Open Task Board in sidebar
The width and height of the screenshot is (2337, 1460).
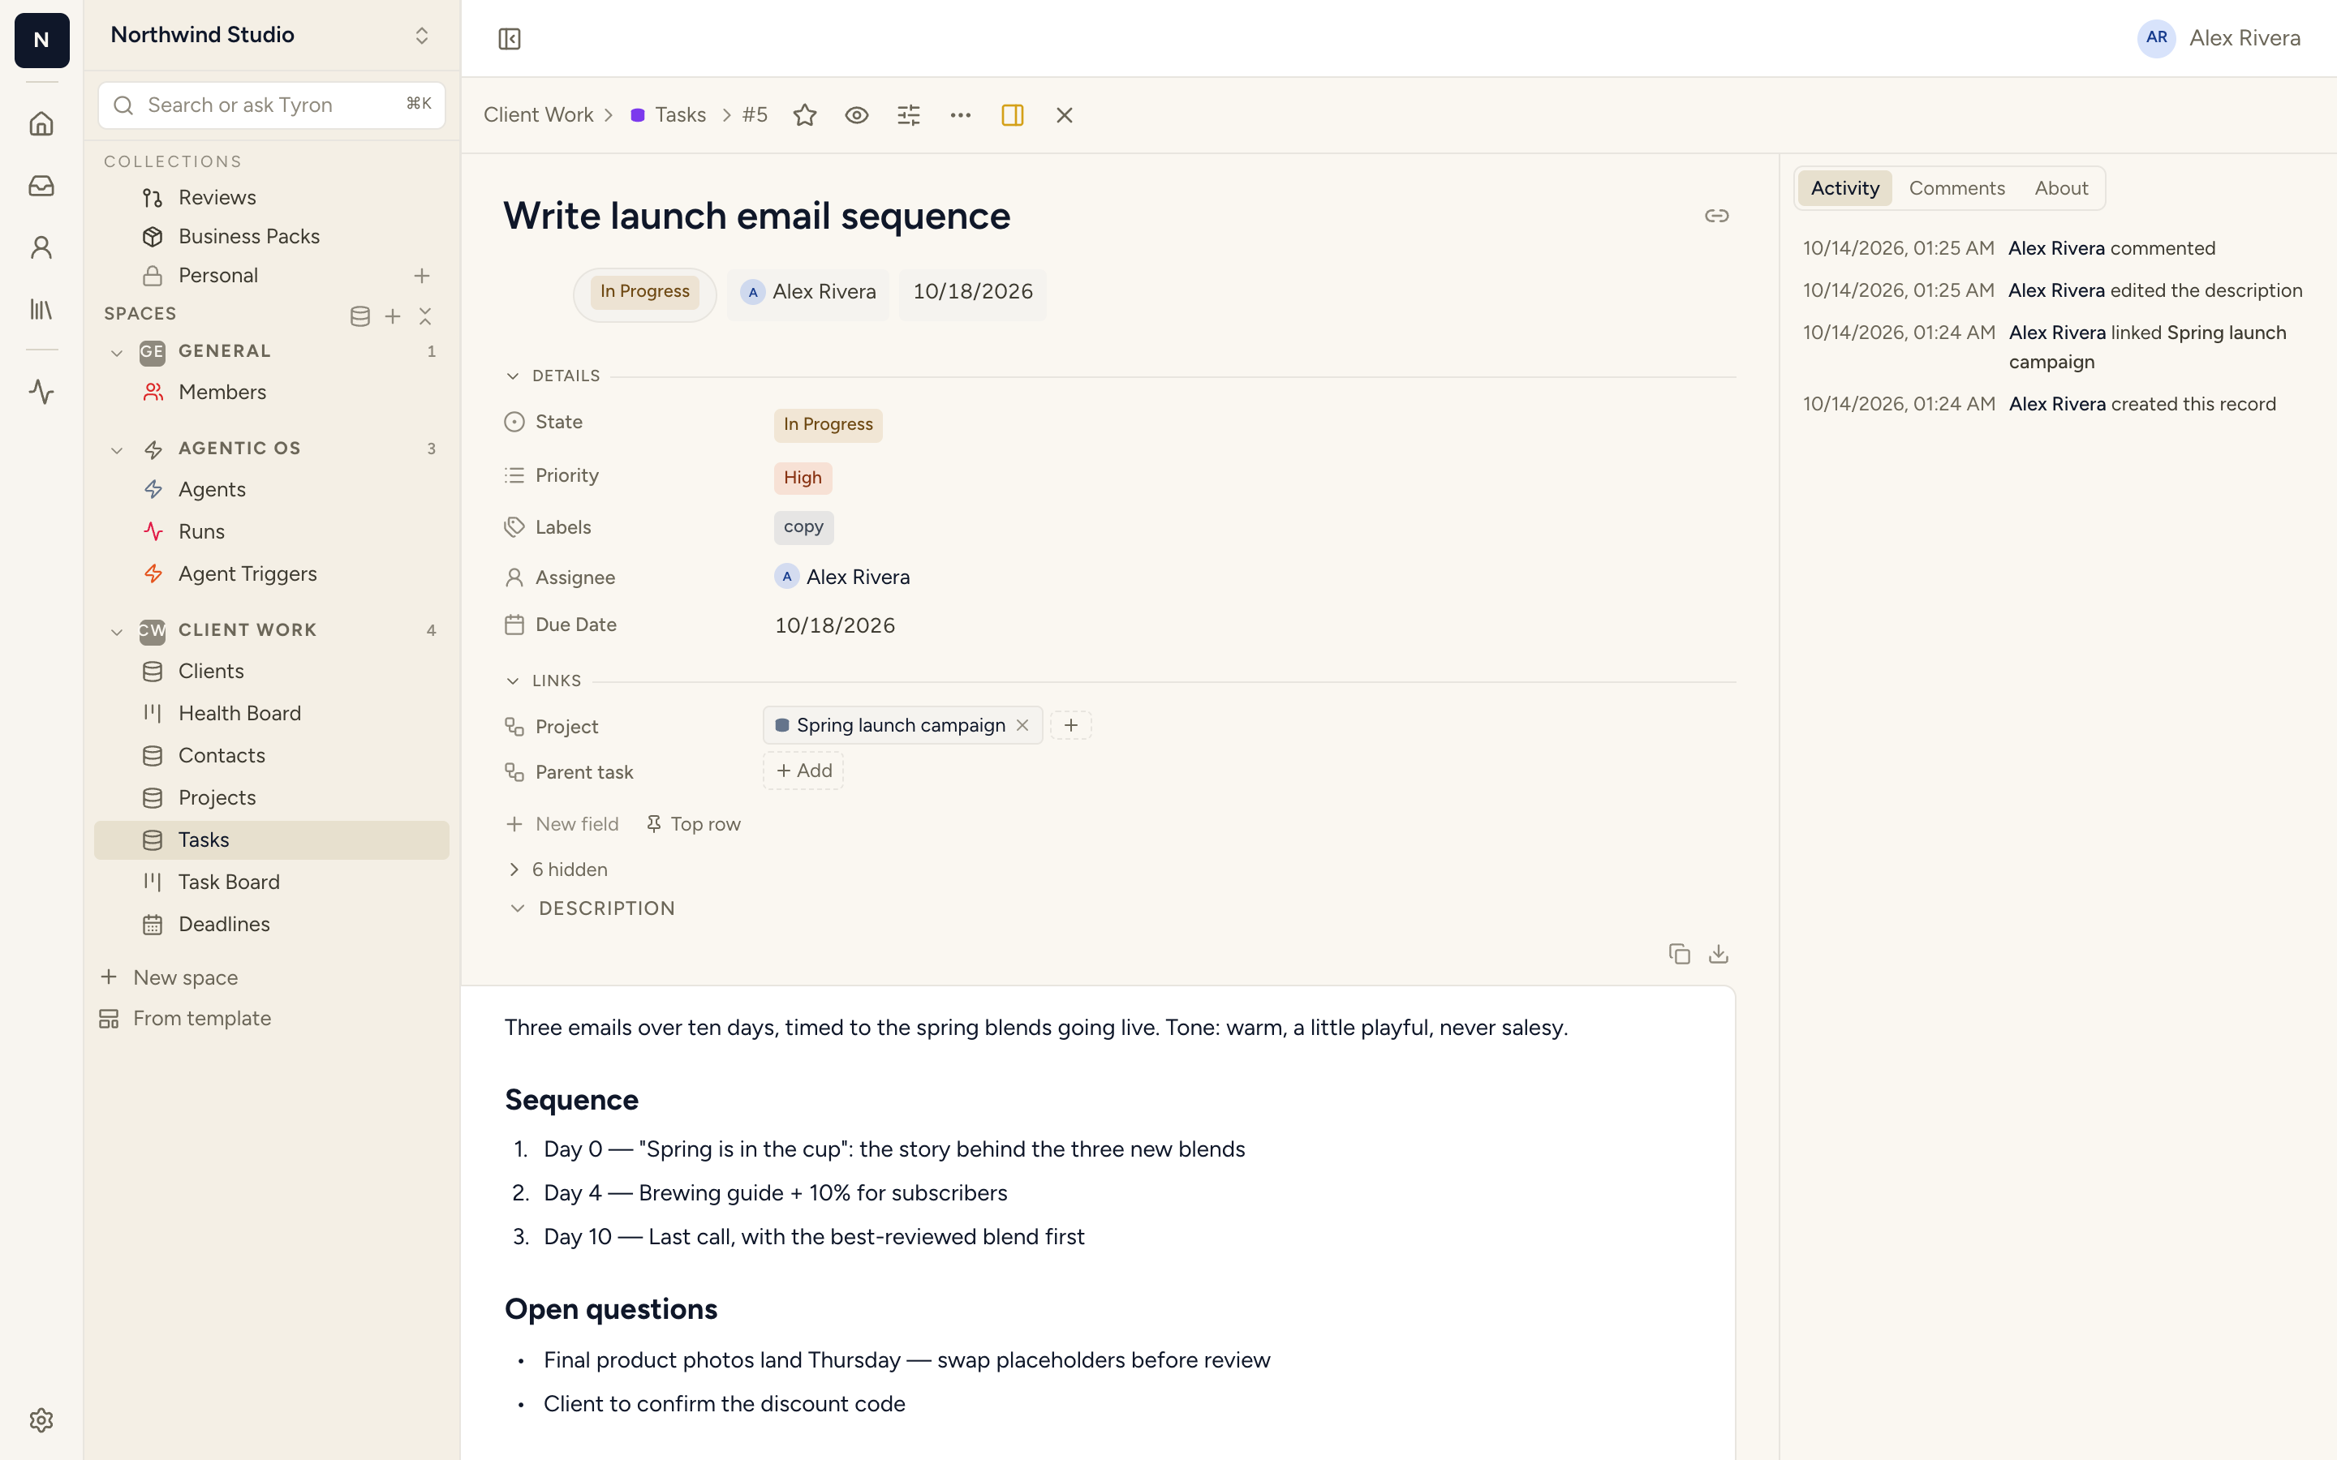tap(271, 882)
